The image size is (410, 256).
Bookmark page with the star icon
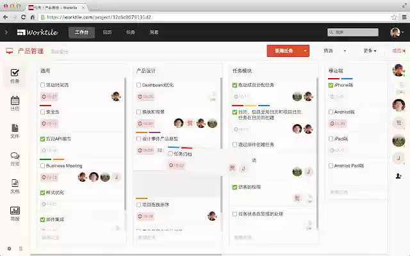click(x=394, y=17)
